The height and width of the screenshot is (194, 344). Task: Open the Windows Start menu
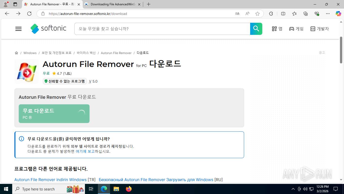(x=6, y=189)
